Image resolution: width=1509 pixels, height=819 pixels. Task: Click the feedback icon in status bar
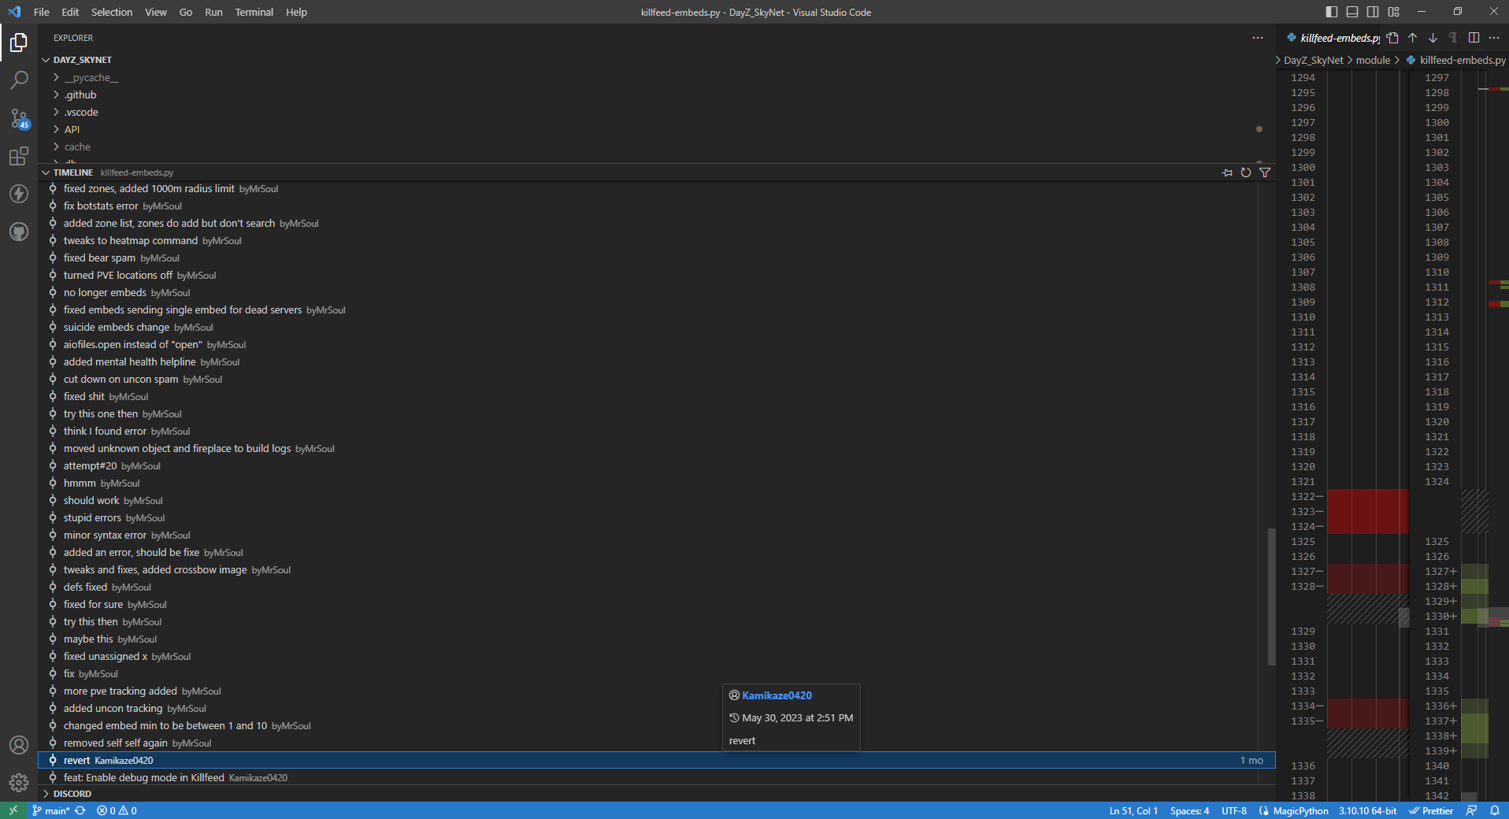pyautogui.click(x=1471, y=810)
